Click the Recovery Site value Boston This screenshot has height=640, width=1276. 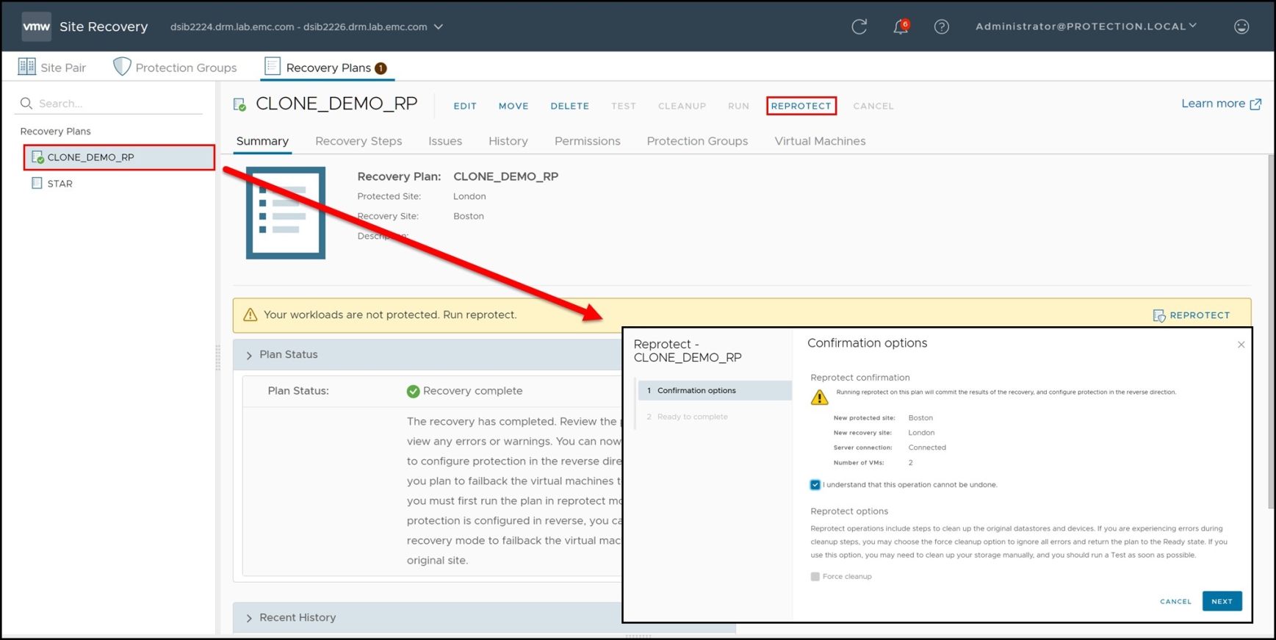pos(468,216)
